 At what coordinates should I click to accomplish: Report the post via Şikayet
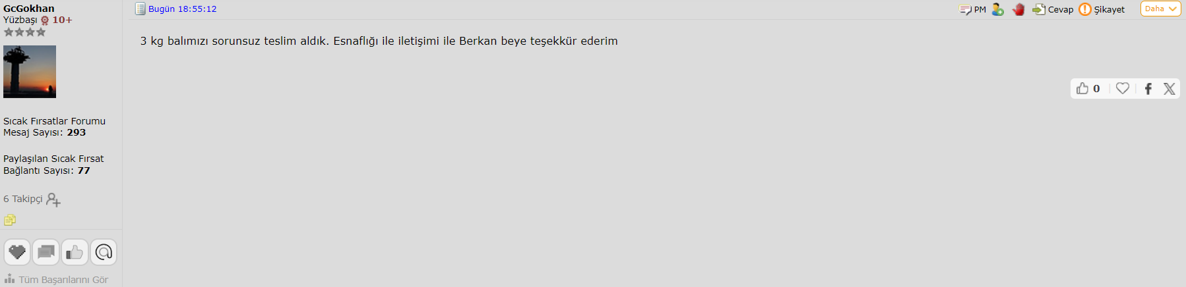coord(1102,9)
